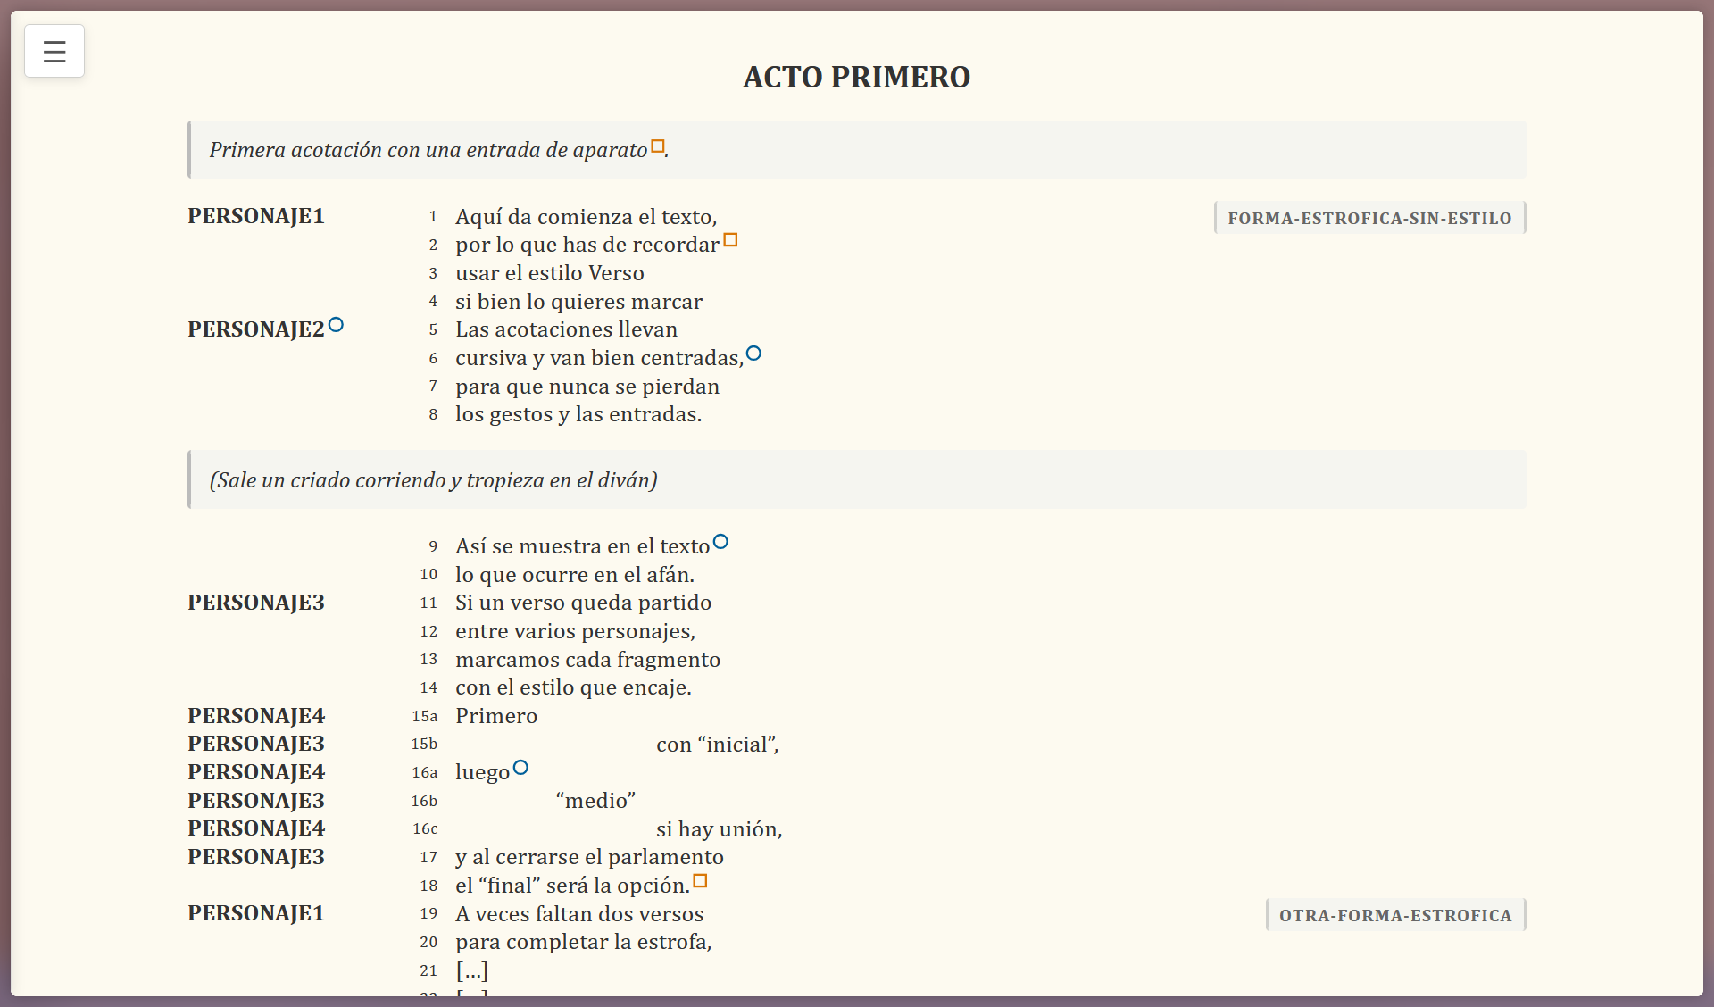Click the square marker after "recordar"
Screen dimensions: 1714x1007
click(732, 239)
